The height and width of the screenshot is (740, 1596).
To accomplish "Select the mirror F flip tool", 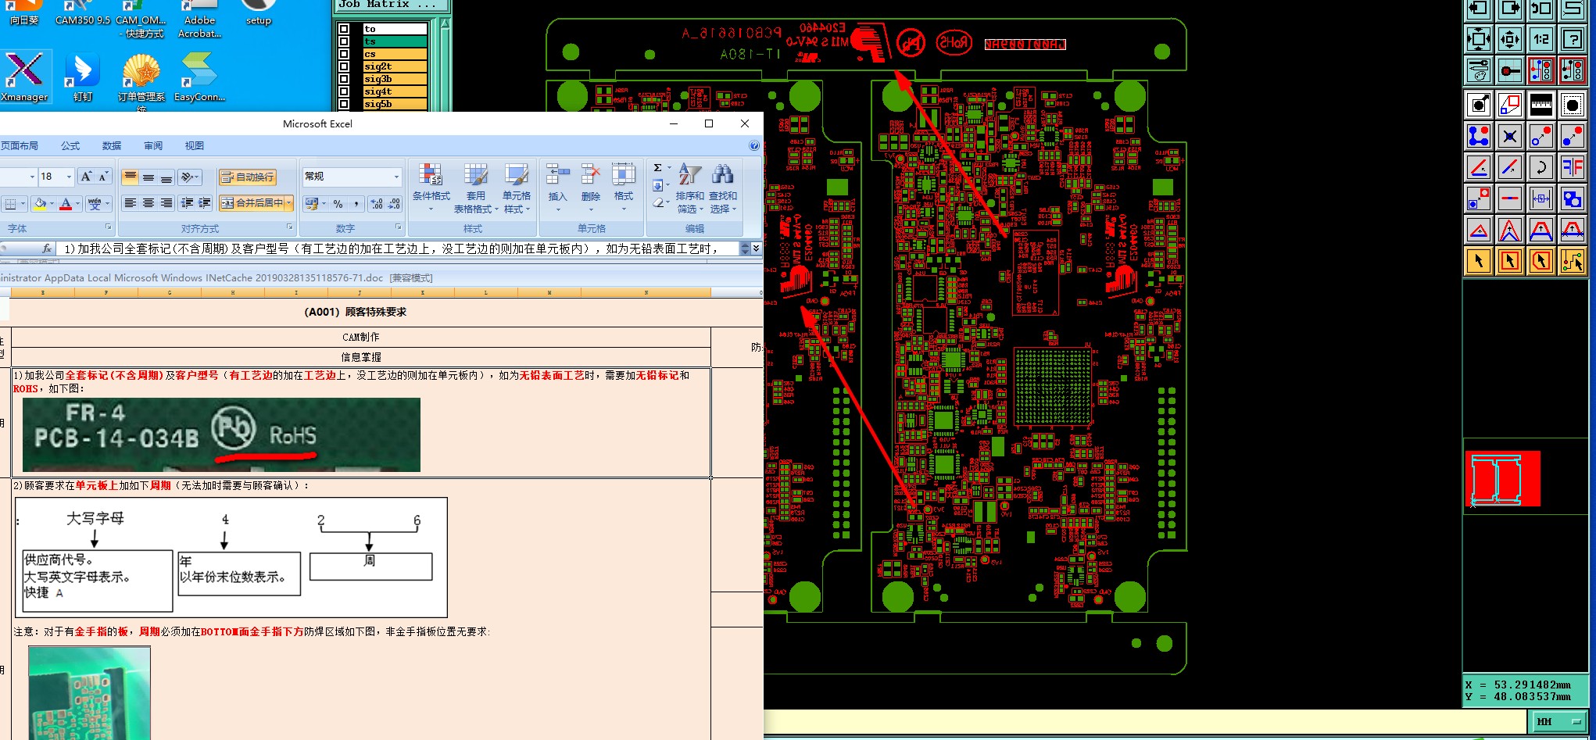I will (x=1572, y=167).
